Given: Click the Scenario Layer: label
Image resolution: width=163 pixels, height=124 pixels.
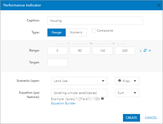Looking at the screenshot, I should [x=28, y=81].
